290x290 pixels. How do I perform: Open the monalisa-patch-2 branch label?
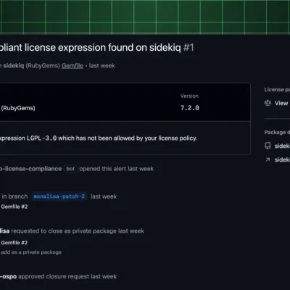59,196
